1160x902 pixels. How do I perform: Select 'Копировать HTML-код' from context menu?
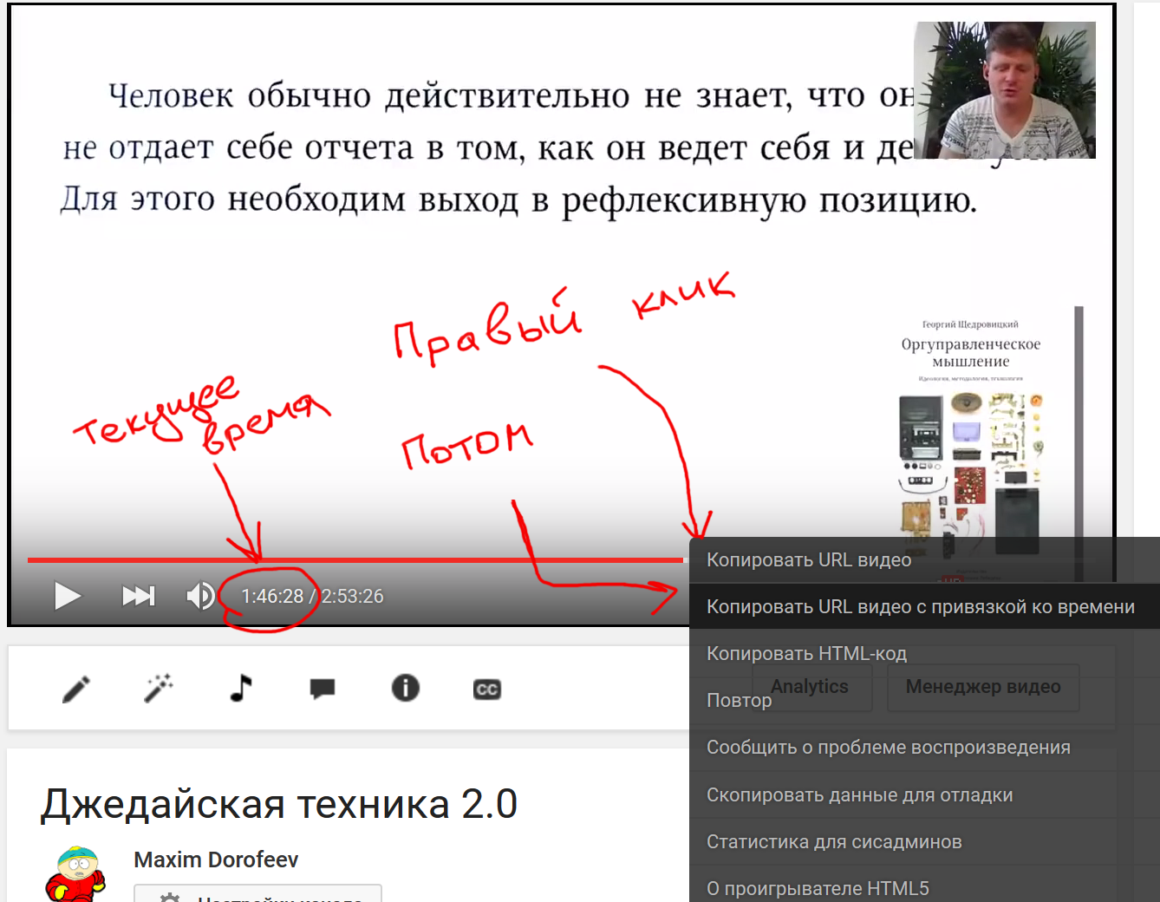(806, 654)
